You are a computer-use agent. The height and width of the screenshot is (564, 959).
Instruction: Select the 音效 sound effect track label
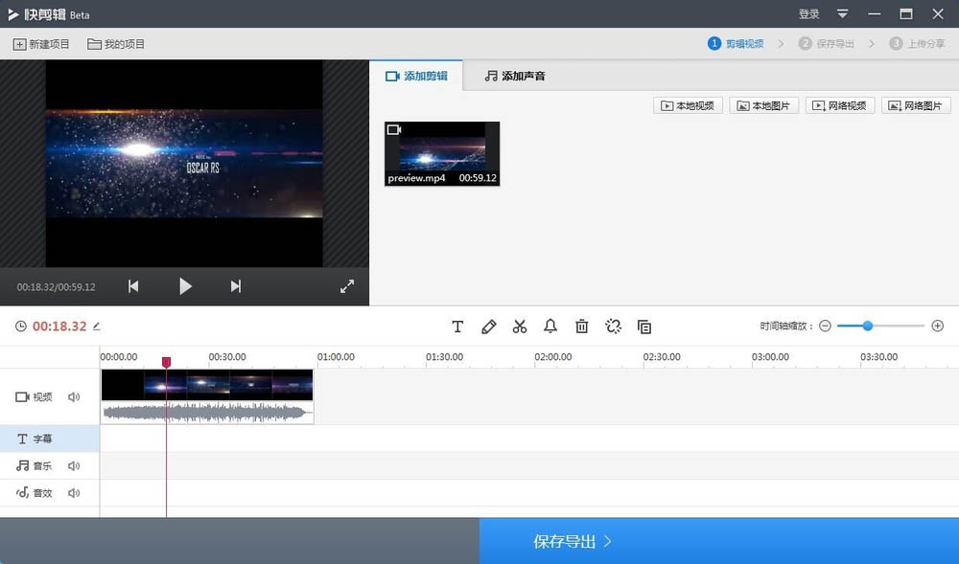(35, 492)
